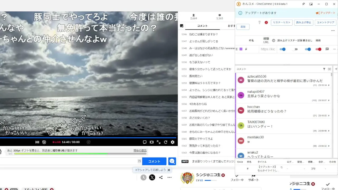Reload the video player
The height and width of the screenshot is (190, 338).
[166, 142]
